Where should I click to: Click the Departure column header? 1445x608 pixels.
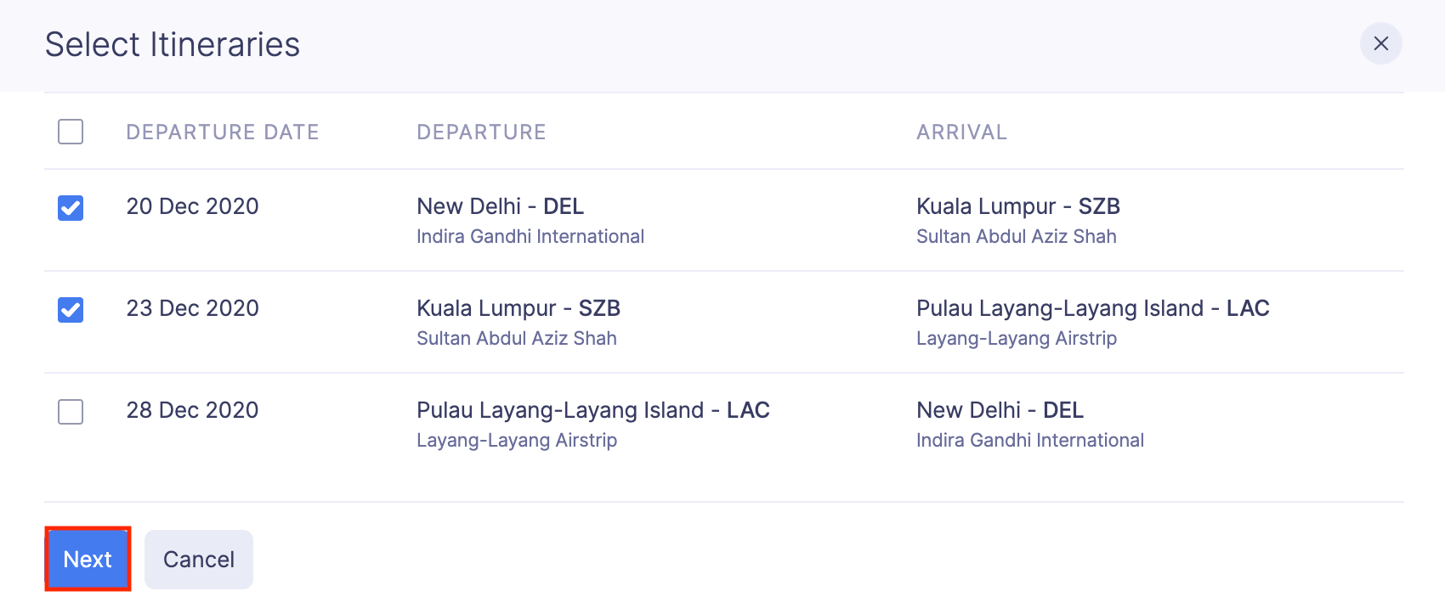481,132
